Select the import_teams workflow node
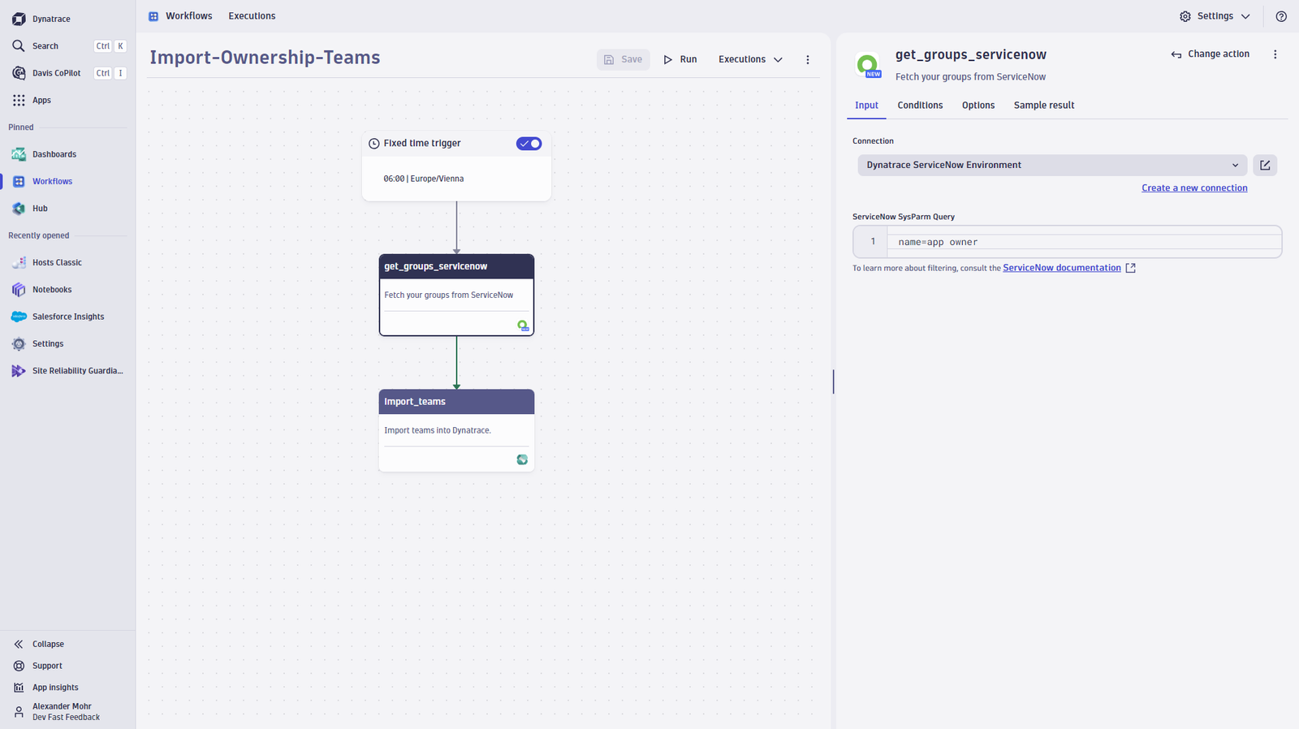 coord(456,430)
